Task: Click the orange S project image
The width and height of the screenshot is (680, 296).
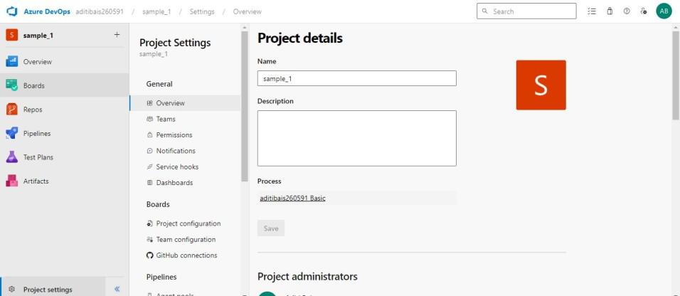Action: tap(541, 85)
